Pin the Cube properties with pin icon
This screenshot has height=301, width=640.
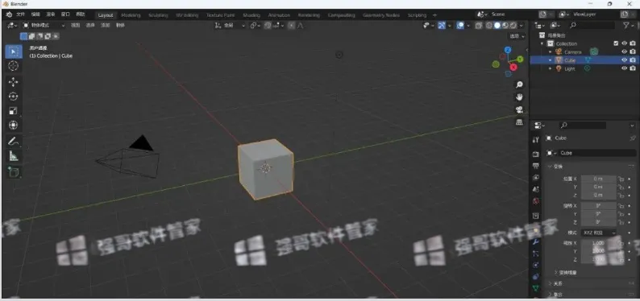(x=633, y=138)
